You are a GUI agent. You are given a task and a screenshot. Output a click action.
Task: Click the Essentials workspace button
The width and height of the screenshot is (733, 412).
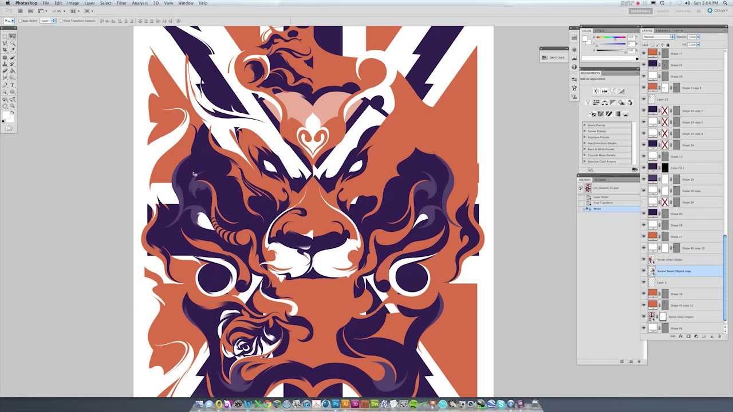[640, 11]
